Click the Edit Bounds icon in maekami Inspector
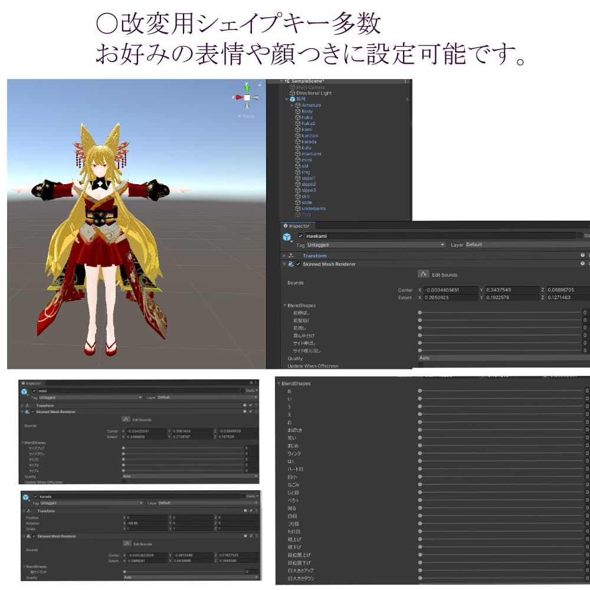This screenshot has height=590, width=590. point(423,274)
